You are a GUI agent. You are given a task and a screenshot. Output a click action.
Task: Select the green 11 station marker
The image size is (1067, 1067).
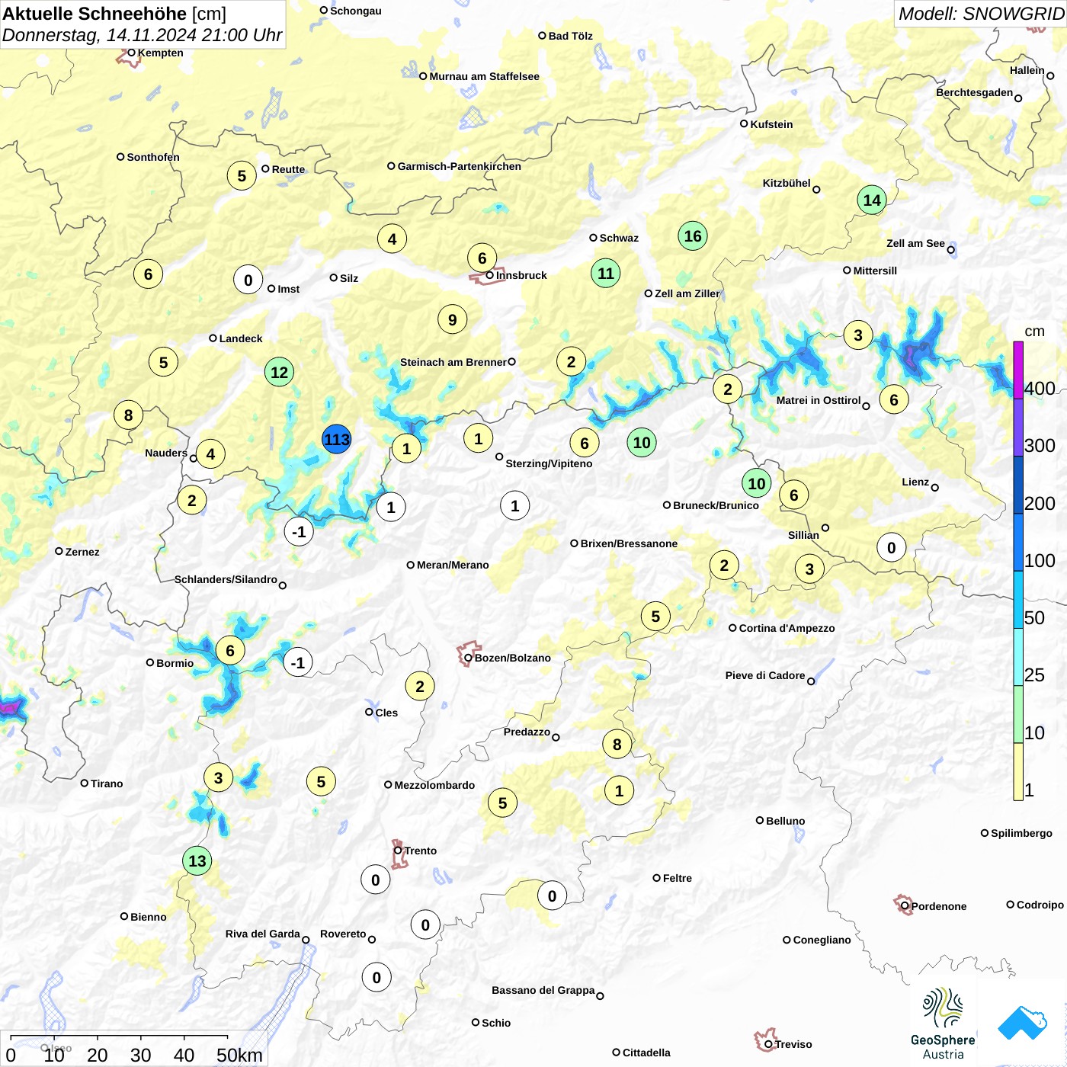[605, 274]
